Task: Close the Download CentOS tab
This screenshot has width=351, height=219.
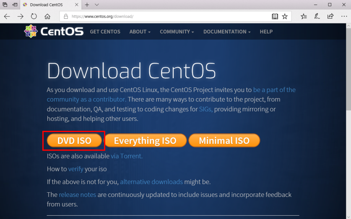Action: click(77, 5)
